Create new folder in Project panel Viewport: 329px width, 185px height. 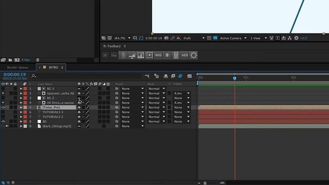click(x=10, y=60)
